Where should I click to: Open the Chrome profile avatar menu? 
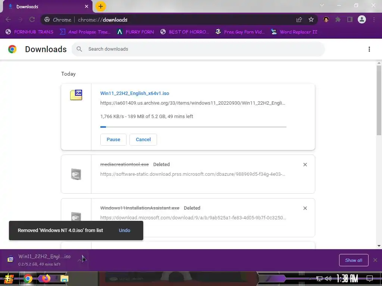pos(362,19)
